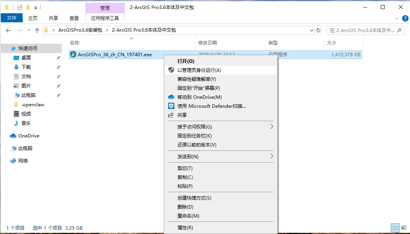Switch to details view layout icon
Image resolution: width=410 pixels, height=234 pixels.
pyautogui.click(x=395, y=228)
